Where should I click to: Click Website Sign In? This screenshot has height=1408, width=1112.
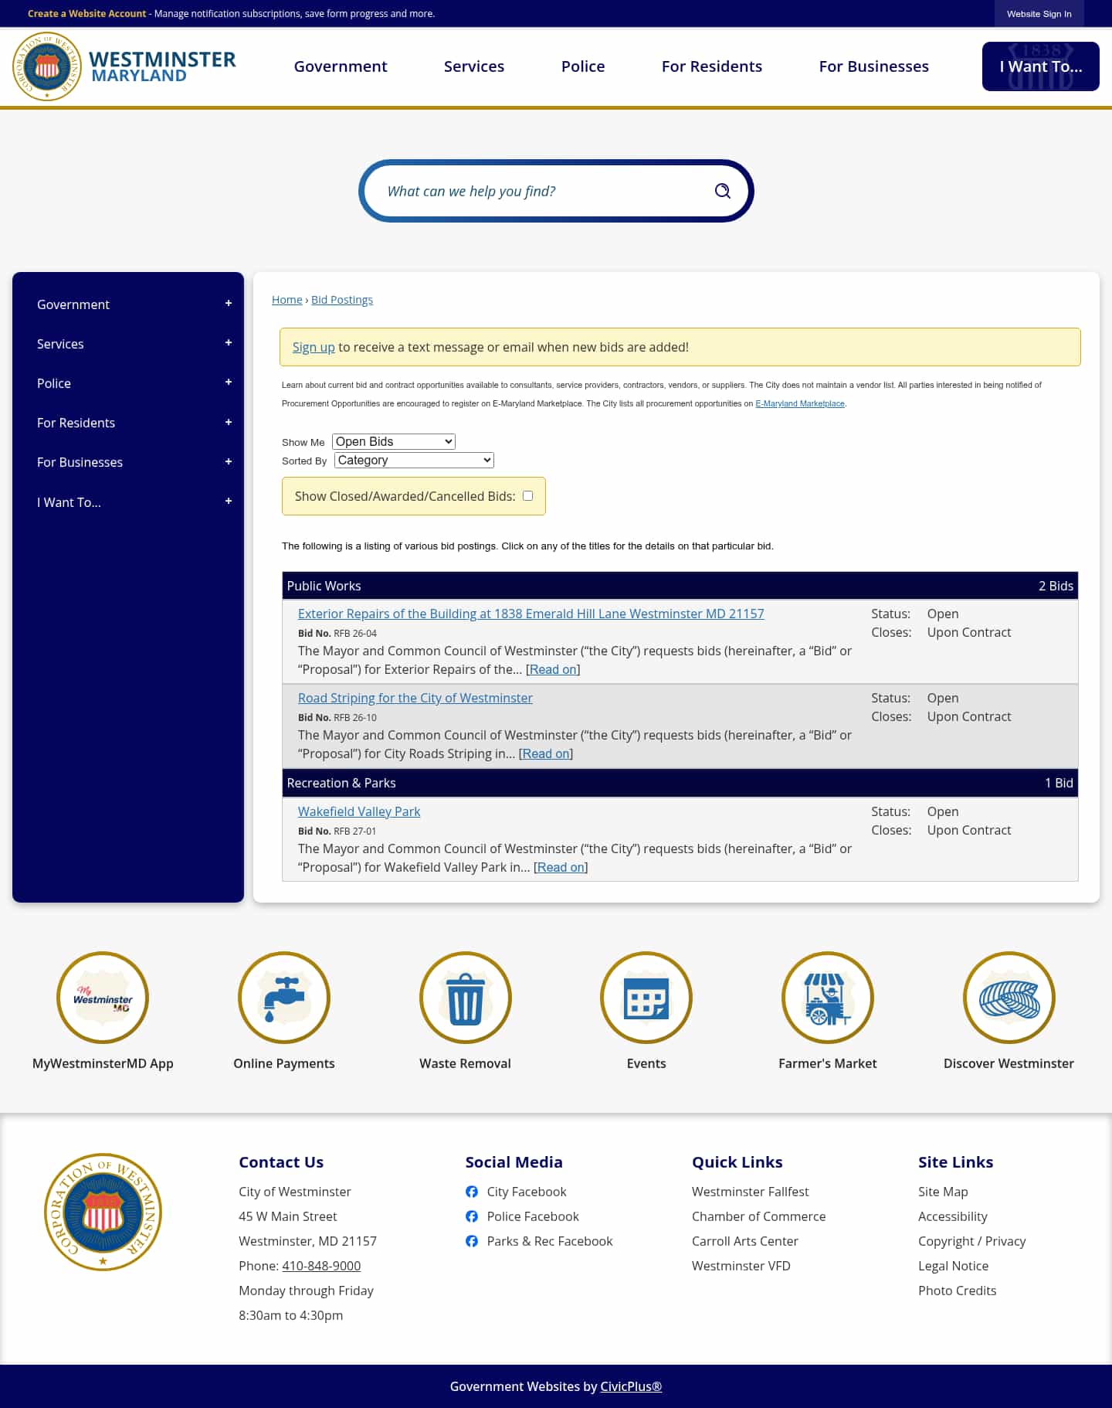pyautogui.click(x=1039, y=14)
